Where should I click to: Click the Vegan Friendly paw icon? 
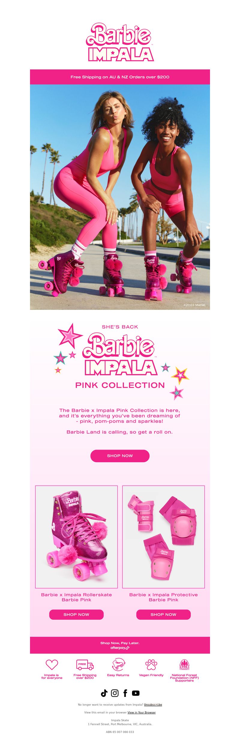[x=151, y=664]
